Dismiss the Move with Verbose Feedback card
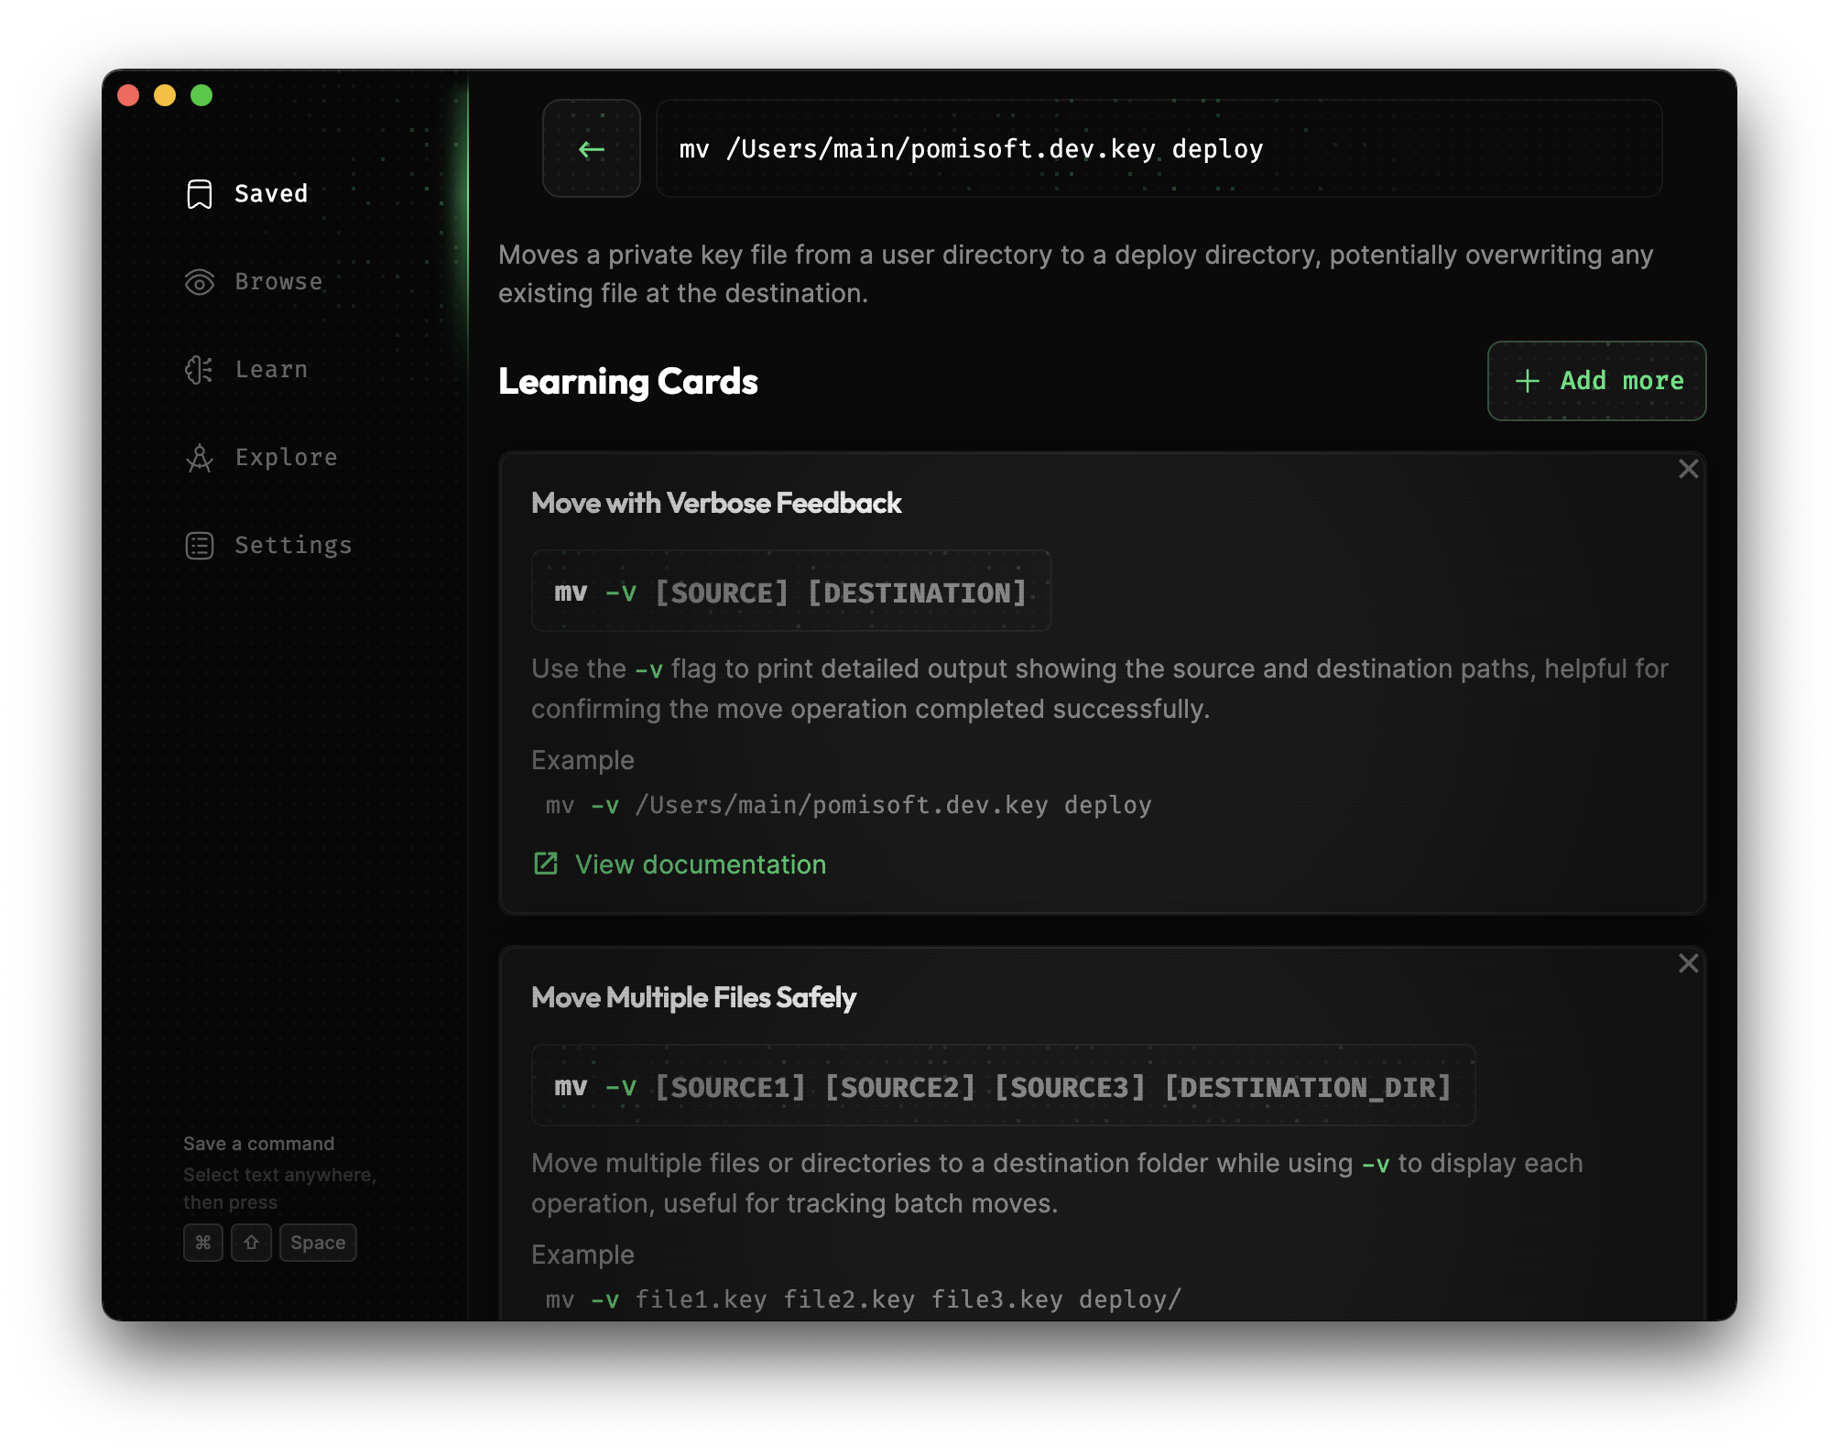1839x1456 pixels. point(1688,469)
